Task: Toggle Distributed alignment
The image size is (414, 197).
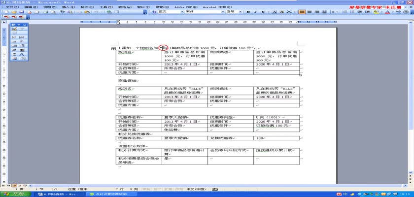Action: coord(324,12)
